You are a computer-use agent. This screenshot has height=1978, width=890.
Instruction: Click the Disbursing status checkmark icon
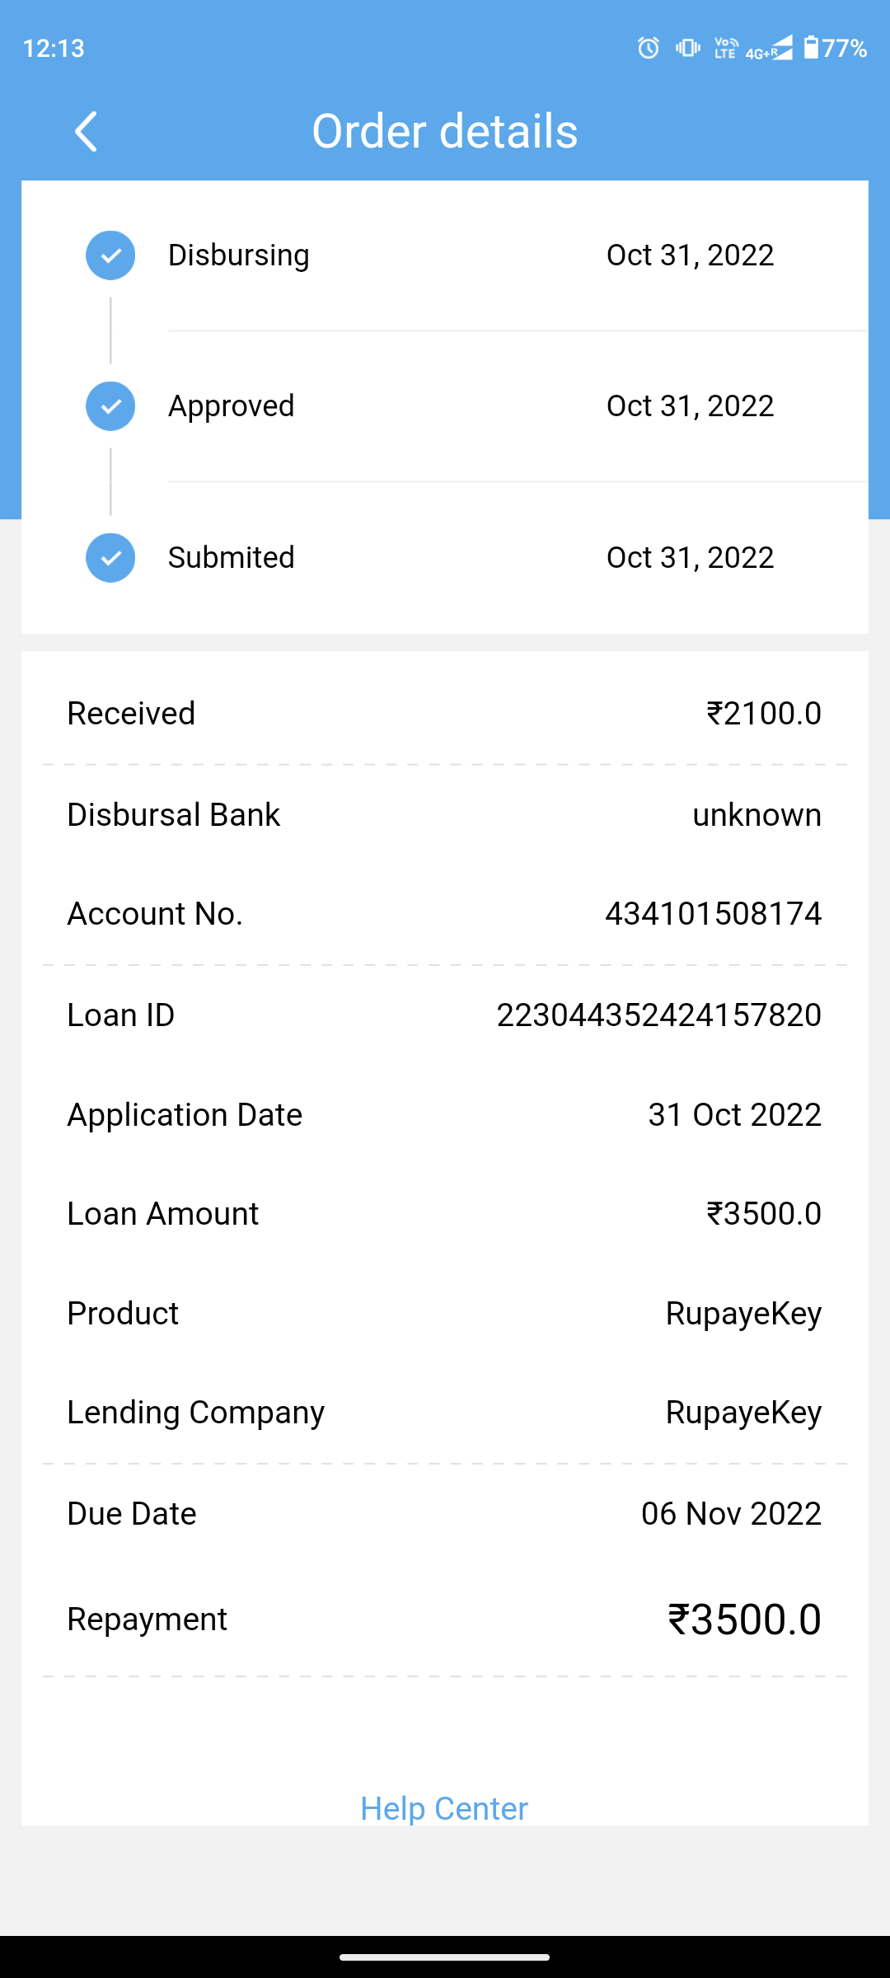[x=110, y=255]
